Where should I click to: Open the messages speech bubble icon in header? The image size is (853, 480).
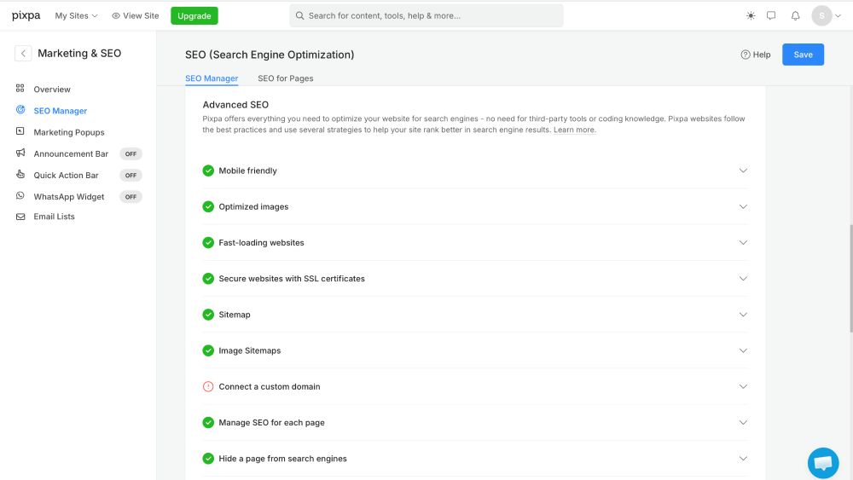click(x=771, y=15)
